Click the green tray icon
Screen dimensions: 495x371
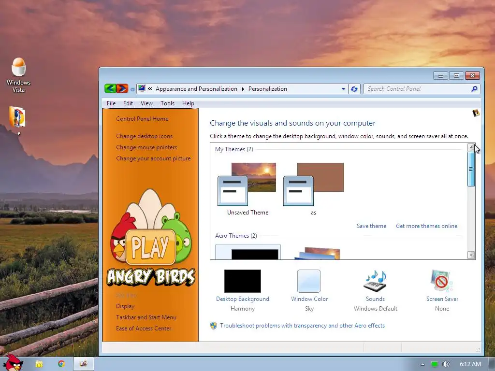[x=435, y=364]
